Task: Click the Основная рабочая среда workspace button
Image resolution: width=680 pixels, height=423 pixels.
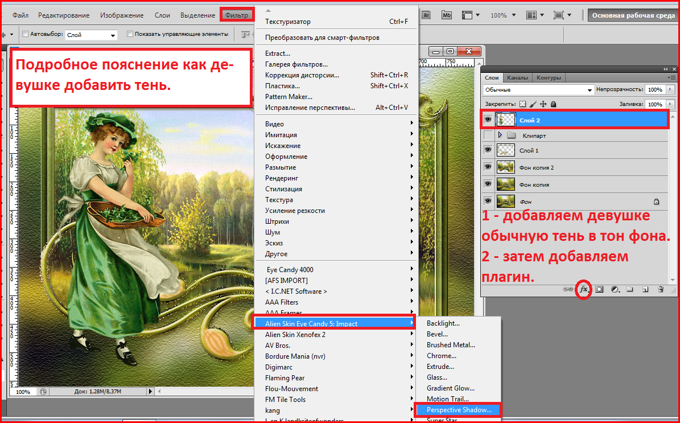Action: click(x=633, y=15)
